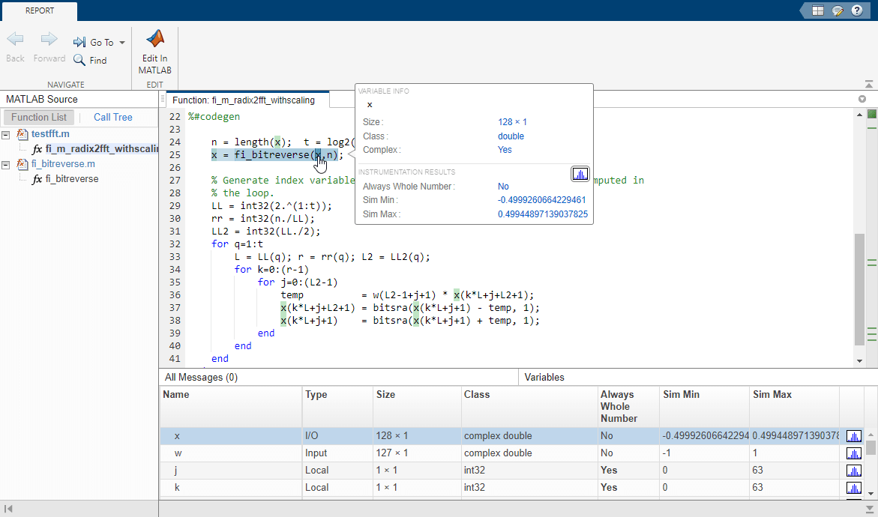This screenshot has height=517, width=878.
Task: Open histogram icon in variable info popup
Action: 580,174
